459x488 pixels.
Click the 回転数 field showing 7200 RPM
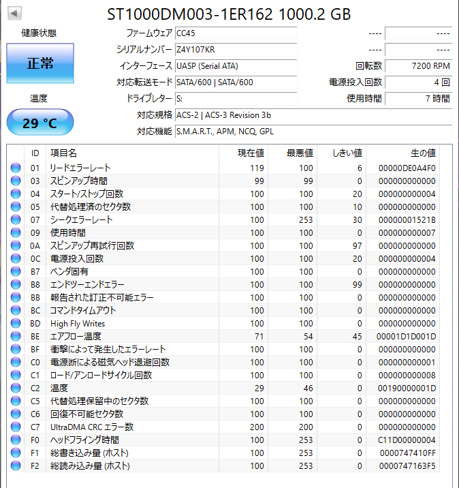(x=418, y=66)
